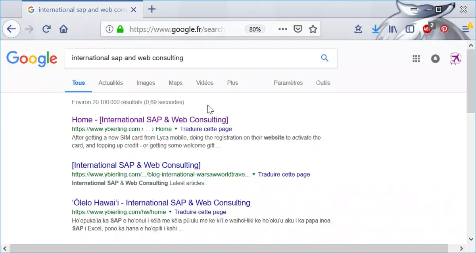Click the address bar URL field
This screenshot has height=253, width=476.
[177, 29]
